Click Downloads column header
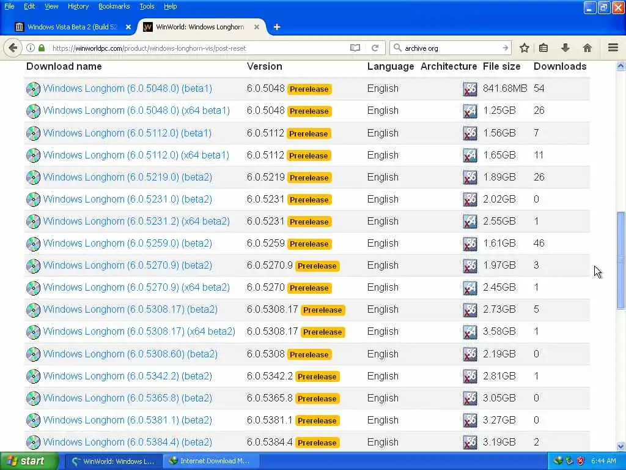 (x=560, y=66)
